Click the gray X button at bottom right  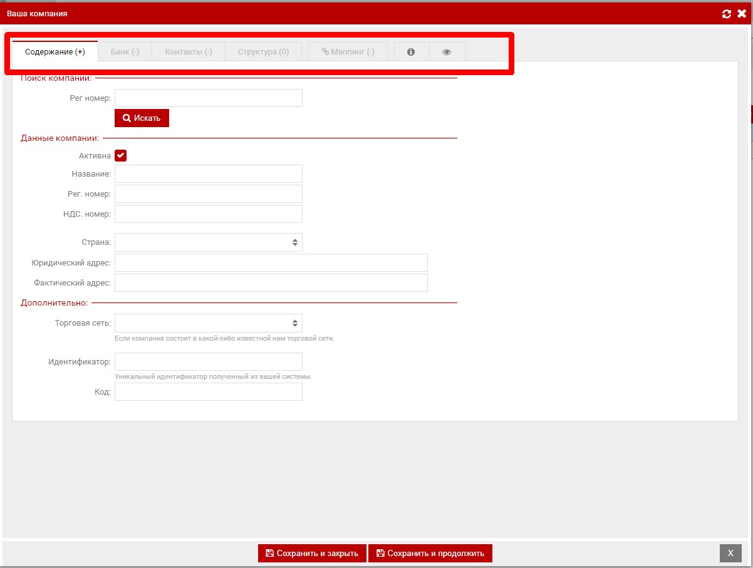point(730,553)
